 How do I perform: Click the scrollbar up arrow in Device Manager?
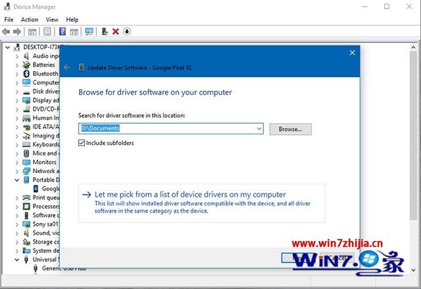point(414,47)
